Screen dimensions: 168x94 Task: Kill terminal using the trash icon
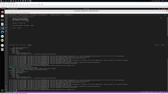point(164,45)
